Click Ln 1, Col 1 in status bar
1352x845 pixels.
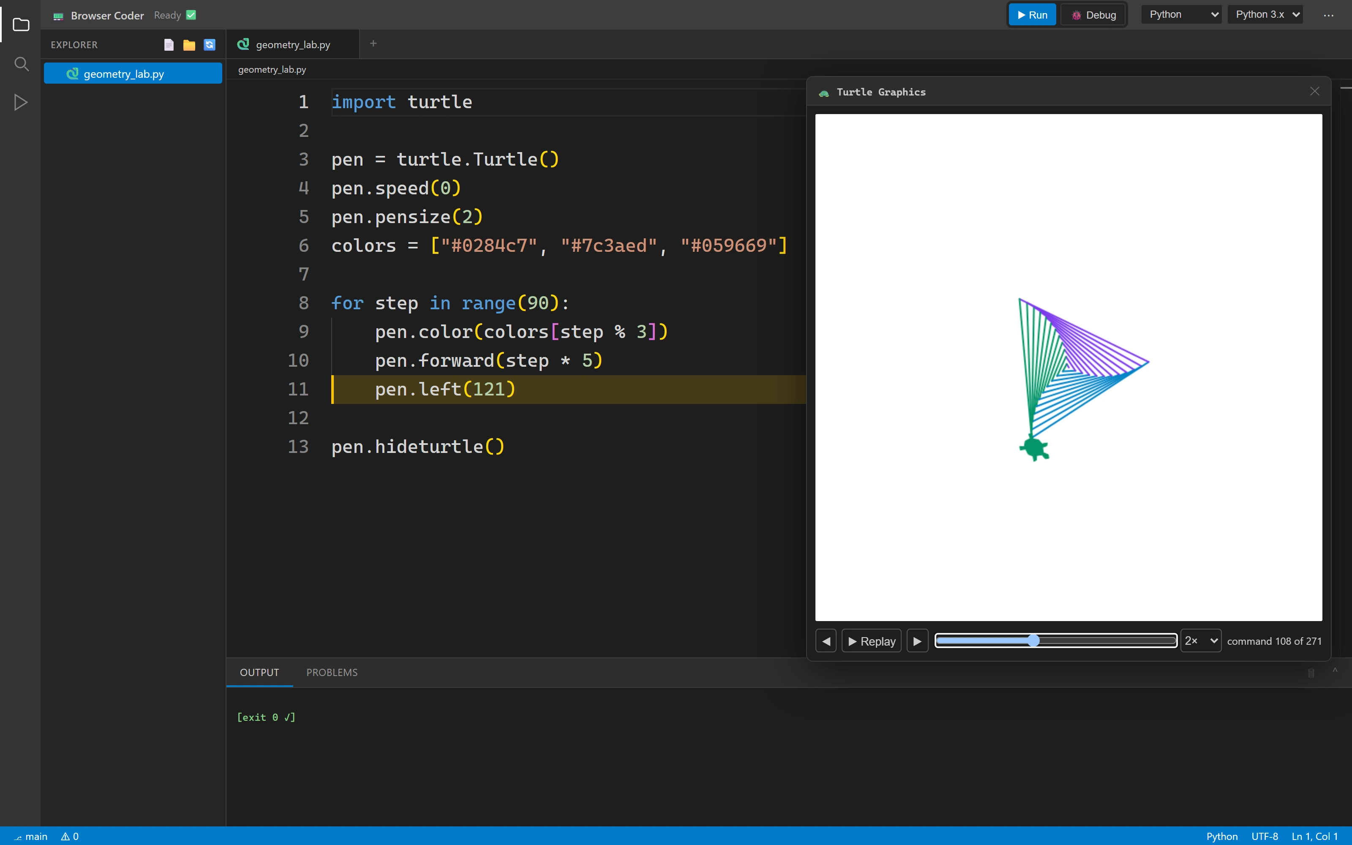pyautogui.click(x=1314, y=837)
